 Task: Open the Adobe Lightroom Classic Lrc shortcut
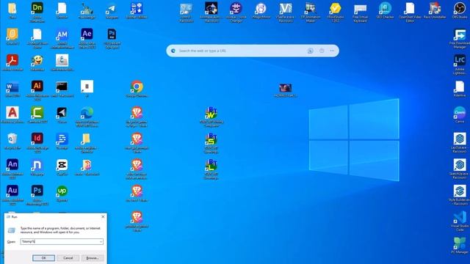(x=460, y=60)
